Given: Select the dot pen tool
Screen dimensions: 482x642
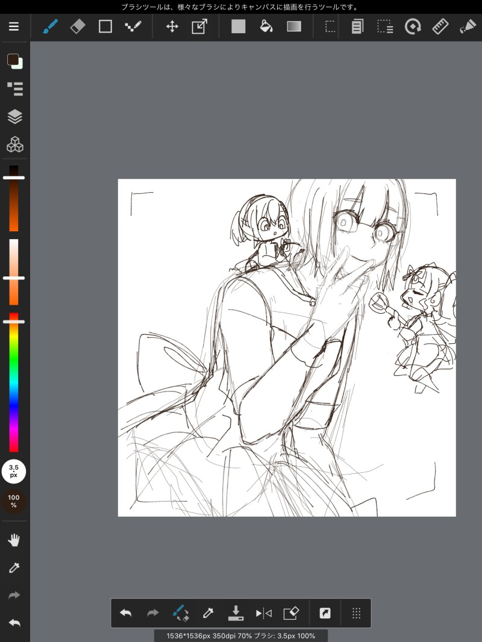Looking at the screenshot, I should tap(133, 26).
